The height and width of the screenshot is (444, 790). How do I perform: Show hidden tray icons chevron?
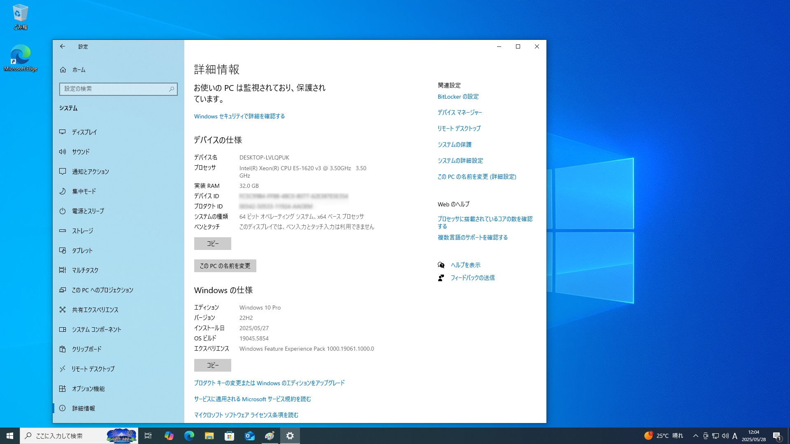click(x=695, y=436)
